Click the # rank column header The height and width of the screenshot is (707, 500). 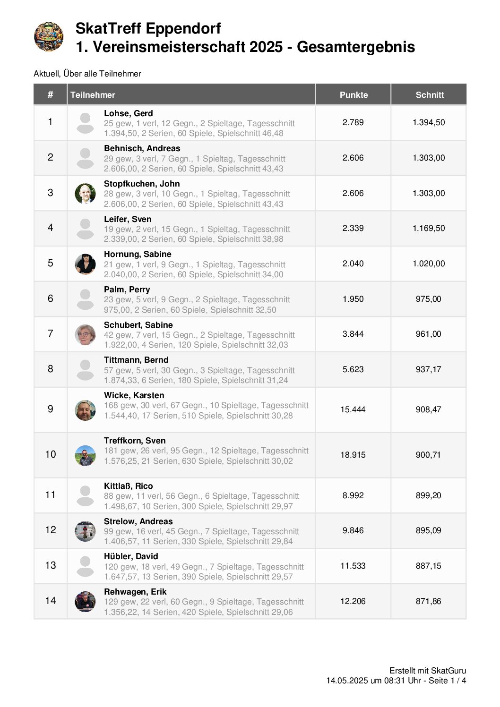(x=50, y=95)
